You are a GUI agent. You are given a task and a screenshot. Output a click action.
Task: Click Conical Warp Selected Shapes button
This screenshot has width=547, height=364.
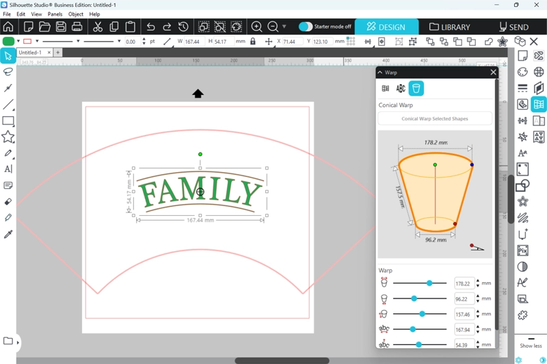click(435, 119)
